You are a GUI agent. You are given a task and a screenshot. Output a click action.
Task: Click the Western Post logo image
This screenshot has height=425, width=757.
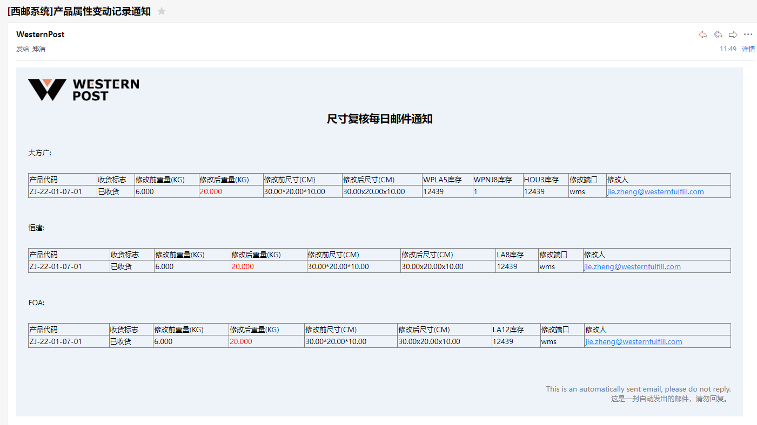[x=84, y=90]
